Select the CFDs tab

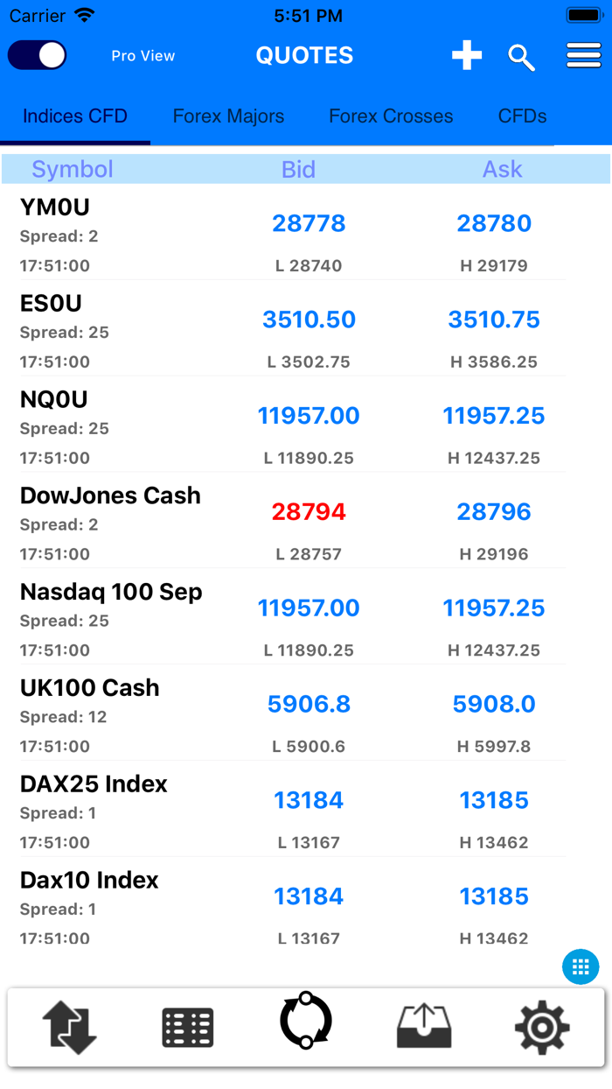point(522,116)
